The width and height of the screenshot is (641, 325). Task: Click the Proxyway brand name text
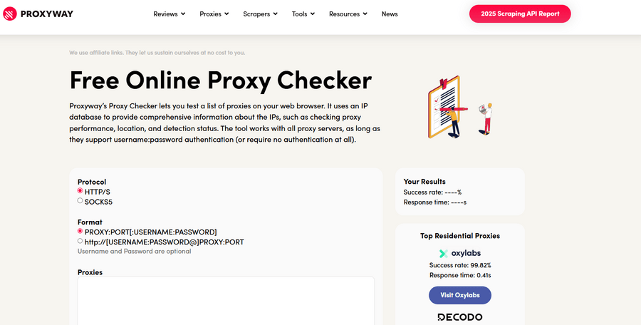46,14
